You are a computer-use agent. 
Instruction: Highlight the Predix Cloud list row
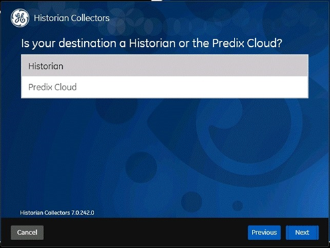164,87
